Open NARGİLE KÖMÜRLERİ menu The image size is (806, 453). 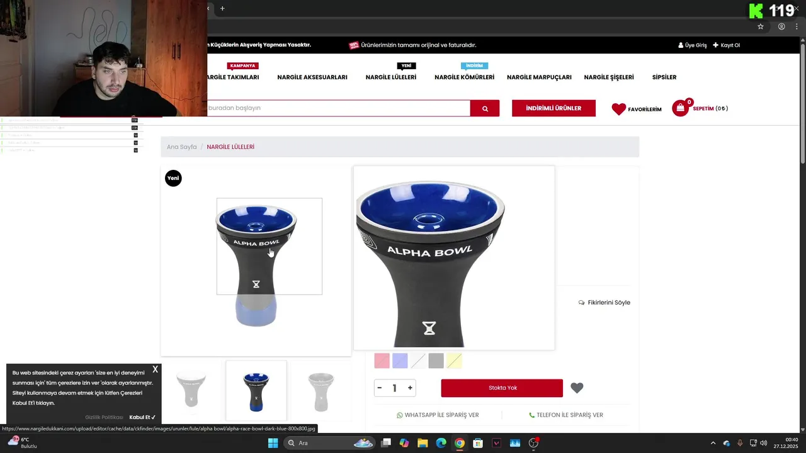coord(464,77)
